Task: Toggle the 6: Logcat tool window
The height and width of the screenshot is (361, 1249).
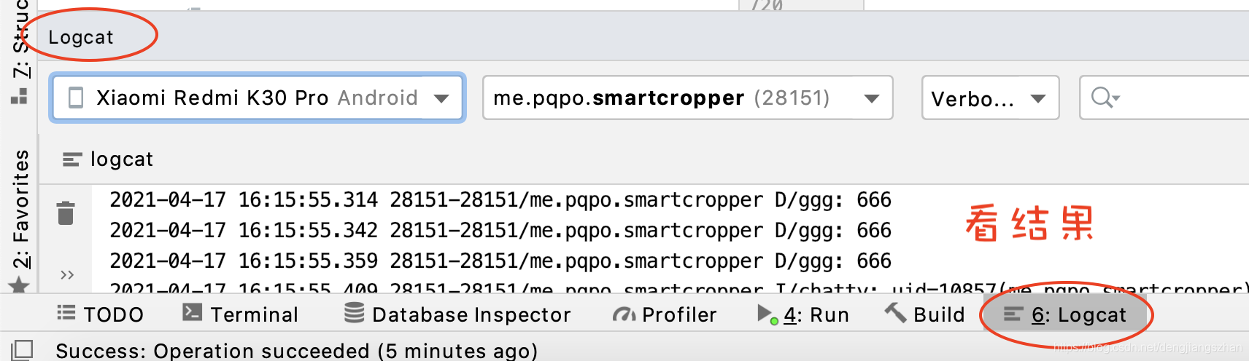Action: pyautogui.click(x=1065, y=314)
